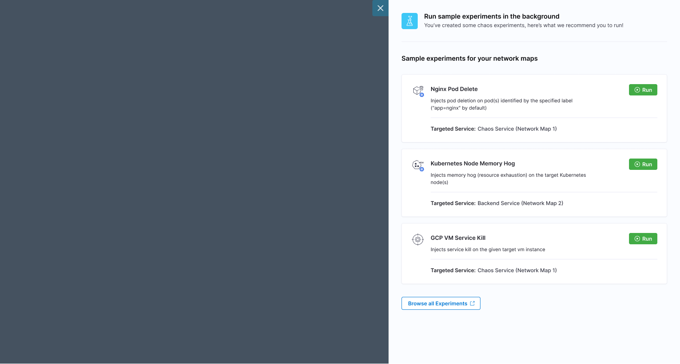The image size is (680, 364).
Task: Click the Kubernetes Node Memory Hog icon
Action: [x=418, y=165]
